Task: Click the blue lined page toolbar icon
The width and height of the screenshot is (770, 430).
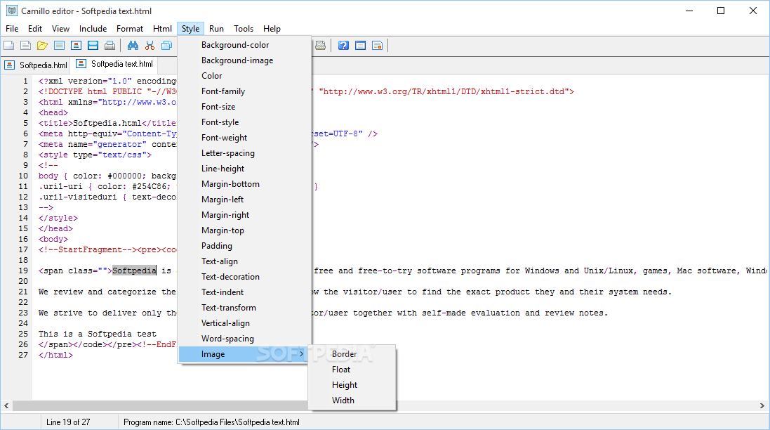Action: click(x=60, y=46)
